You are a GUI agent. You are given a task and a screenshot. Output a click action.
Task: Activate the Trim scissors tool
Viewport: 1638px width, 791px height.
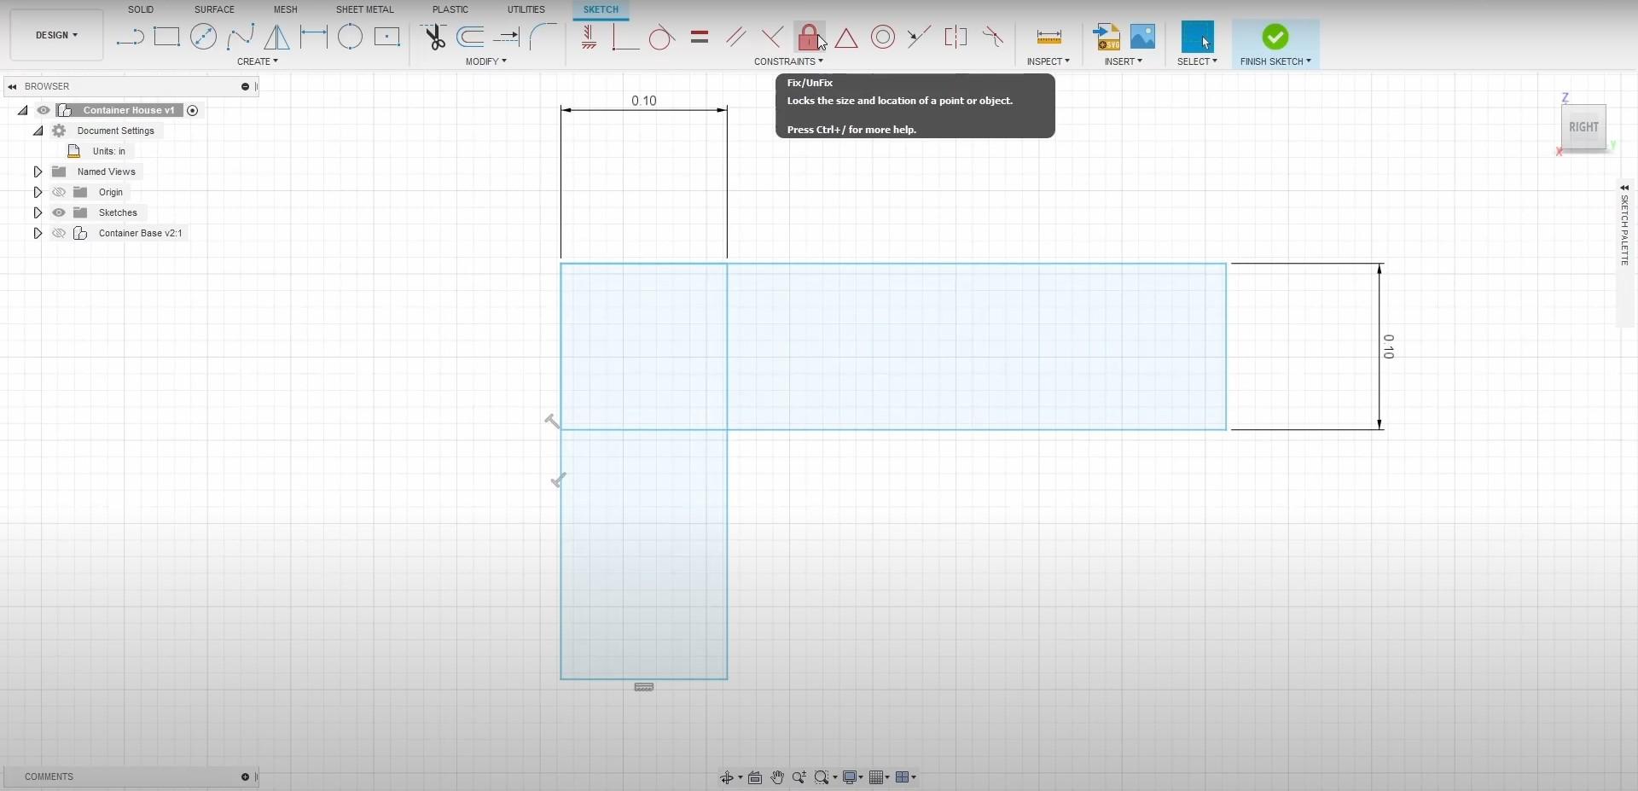(x=434, y=37)
